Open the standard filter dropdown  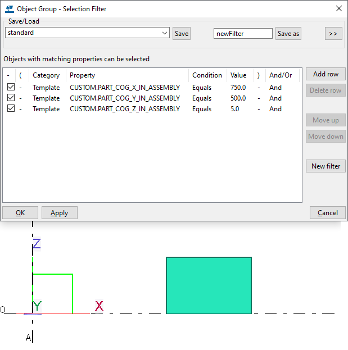click(x=165, y=33)
